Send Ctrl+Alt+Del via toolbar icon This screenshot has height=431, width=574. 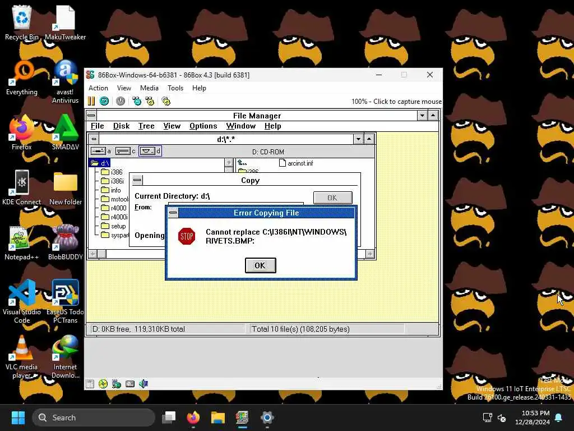point(137,101)
